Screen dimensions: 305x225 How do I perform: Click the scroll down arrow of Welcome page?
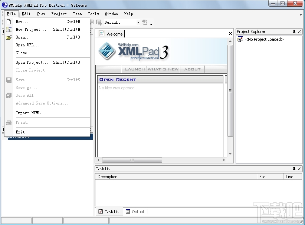pyautogui.click(x=230, y=154)
